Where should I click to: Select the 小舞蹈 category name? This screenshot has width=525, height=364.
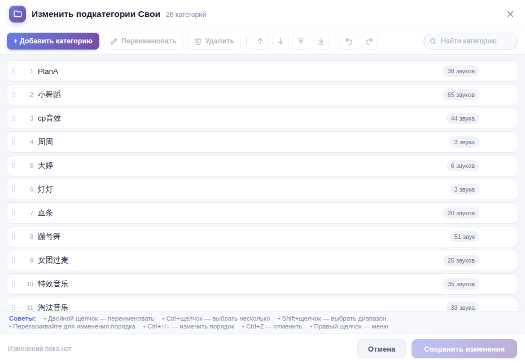[49, 95]
